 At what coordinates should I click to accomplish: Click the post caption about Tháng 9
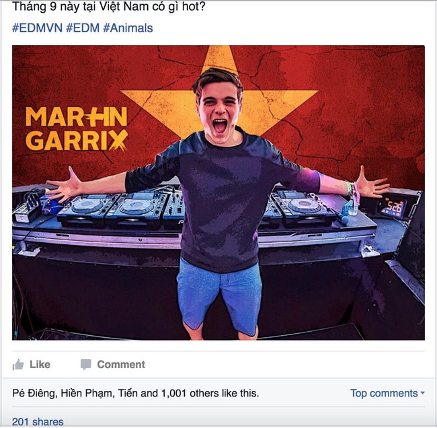click(109, 6)
